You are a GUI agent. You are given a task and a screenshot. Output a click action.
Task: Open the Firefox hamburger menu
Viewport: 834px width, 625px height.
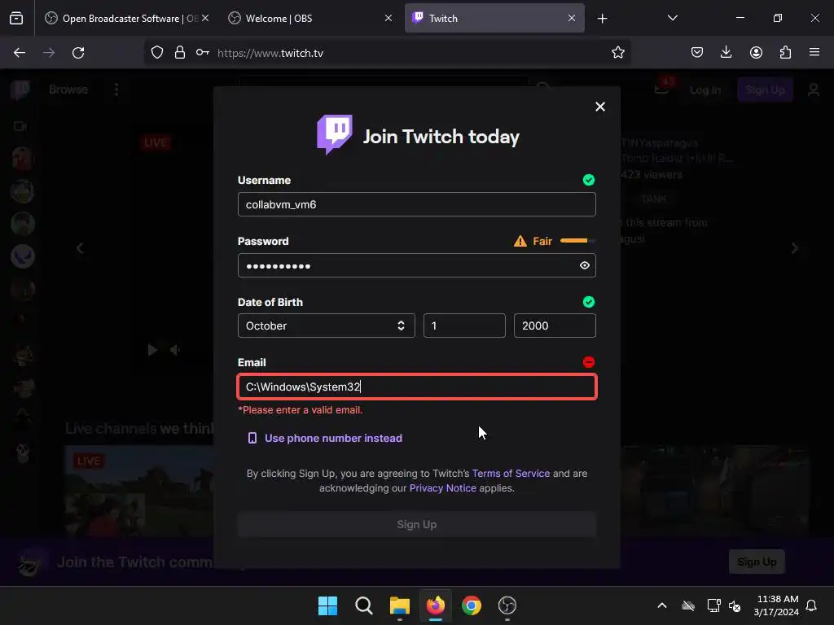[x=814, y=52]
